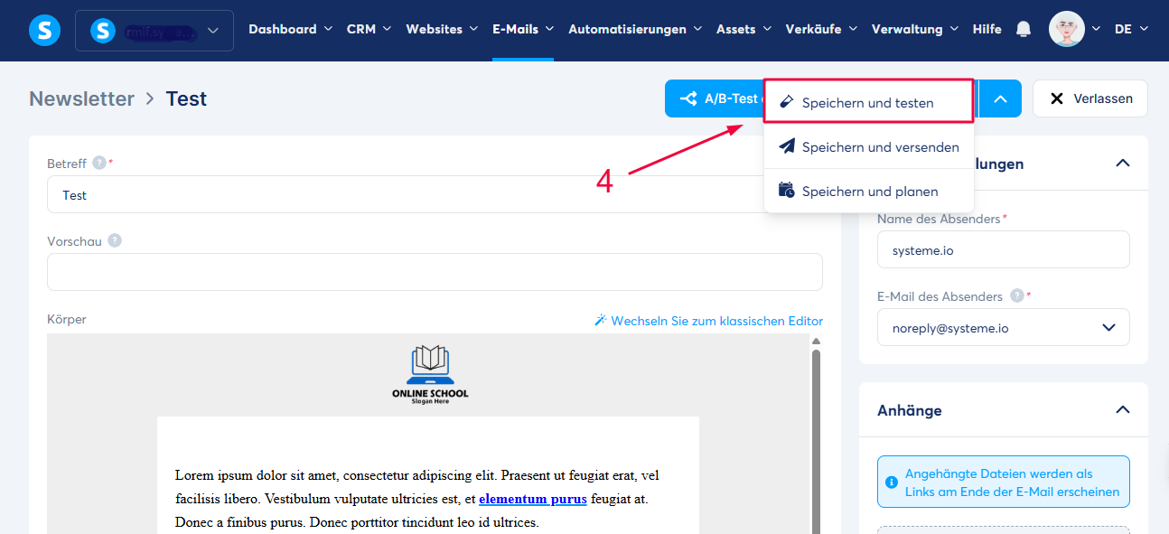Click the Online School logo image

[430, 374]
